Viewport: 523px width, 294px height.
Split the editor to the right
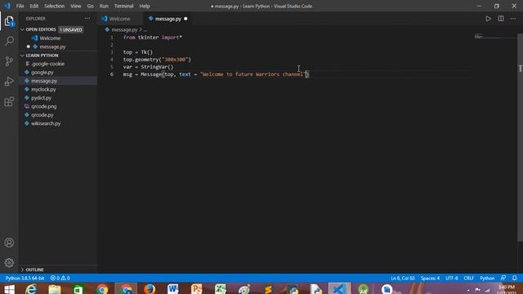501,19
